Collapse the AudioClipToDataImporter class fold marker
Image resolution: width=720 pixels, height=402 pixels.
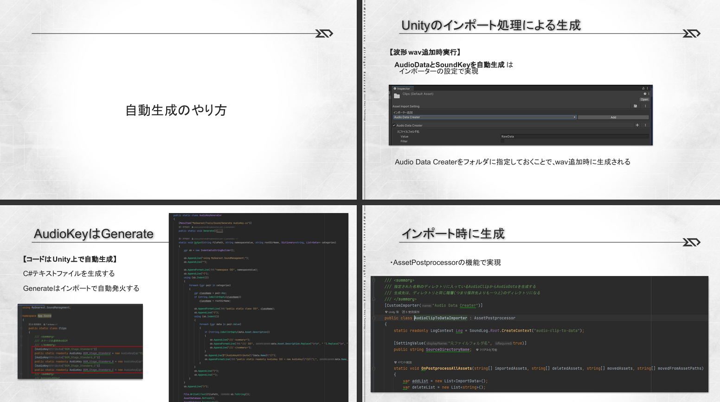pyautogui.click(x=373, y=318)
